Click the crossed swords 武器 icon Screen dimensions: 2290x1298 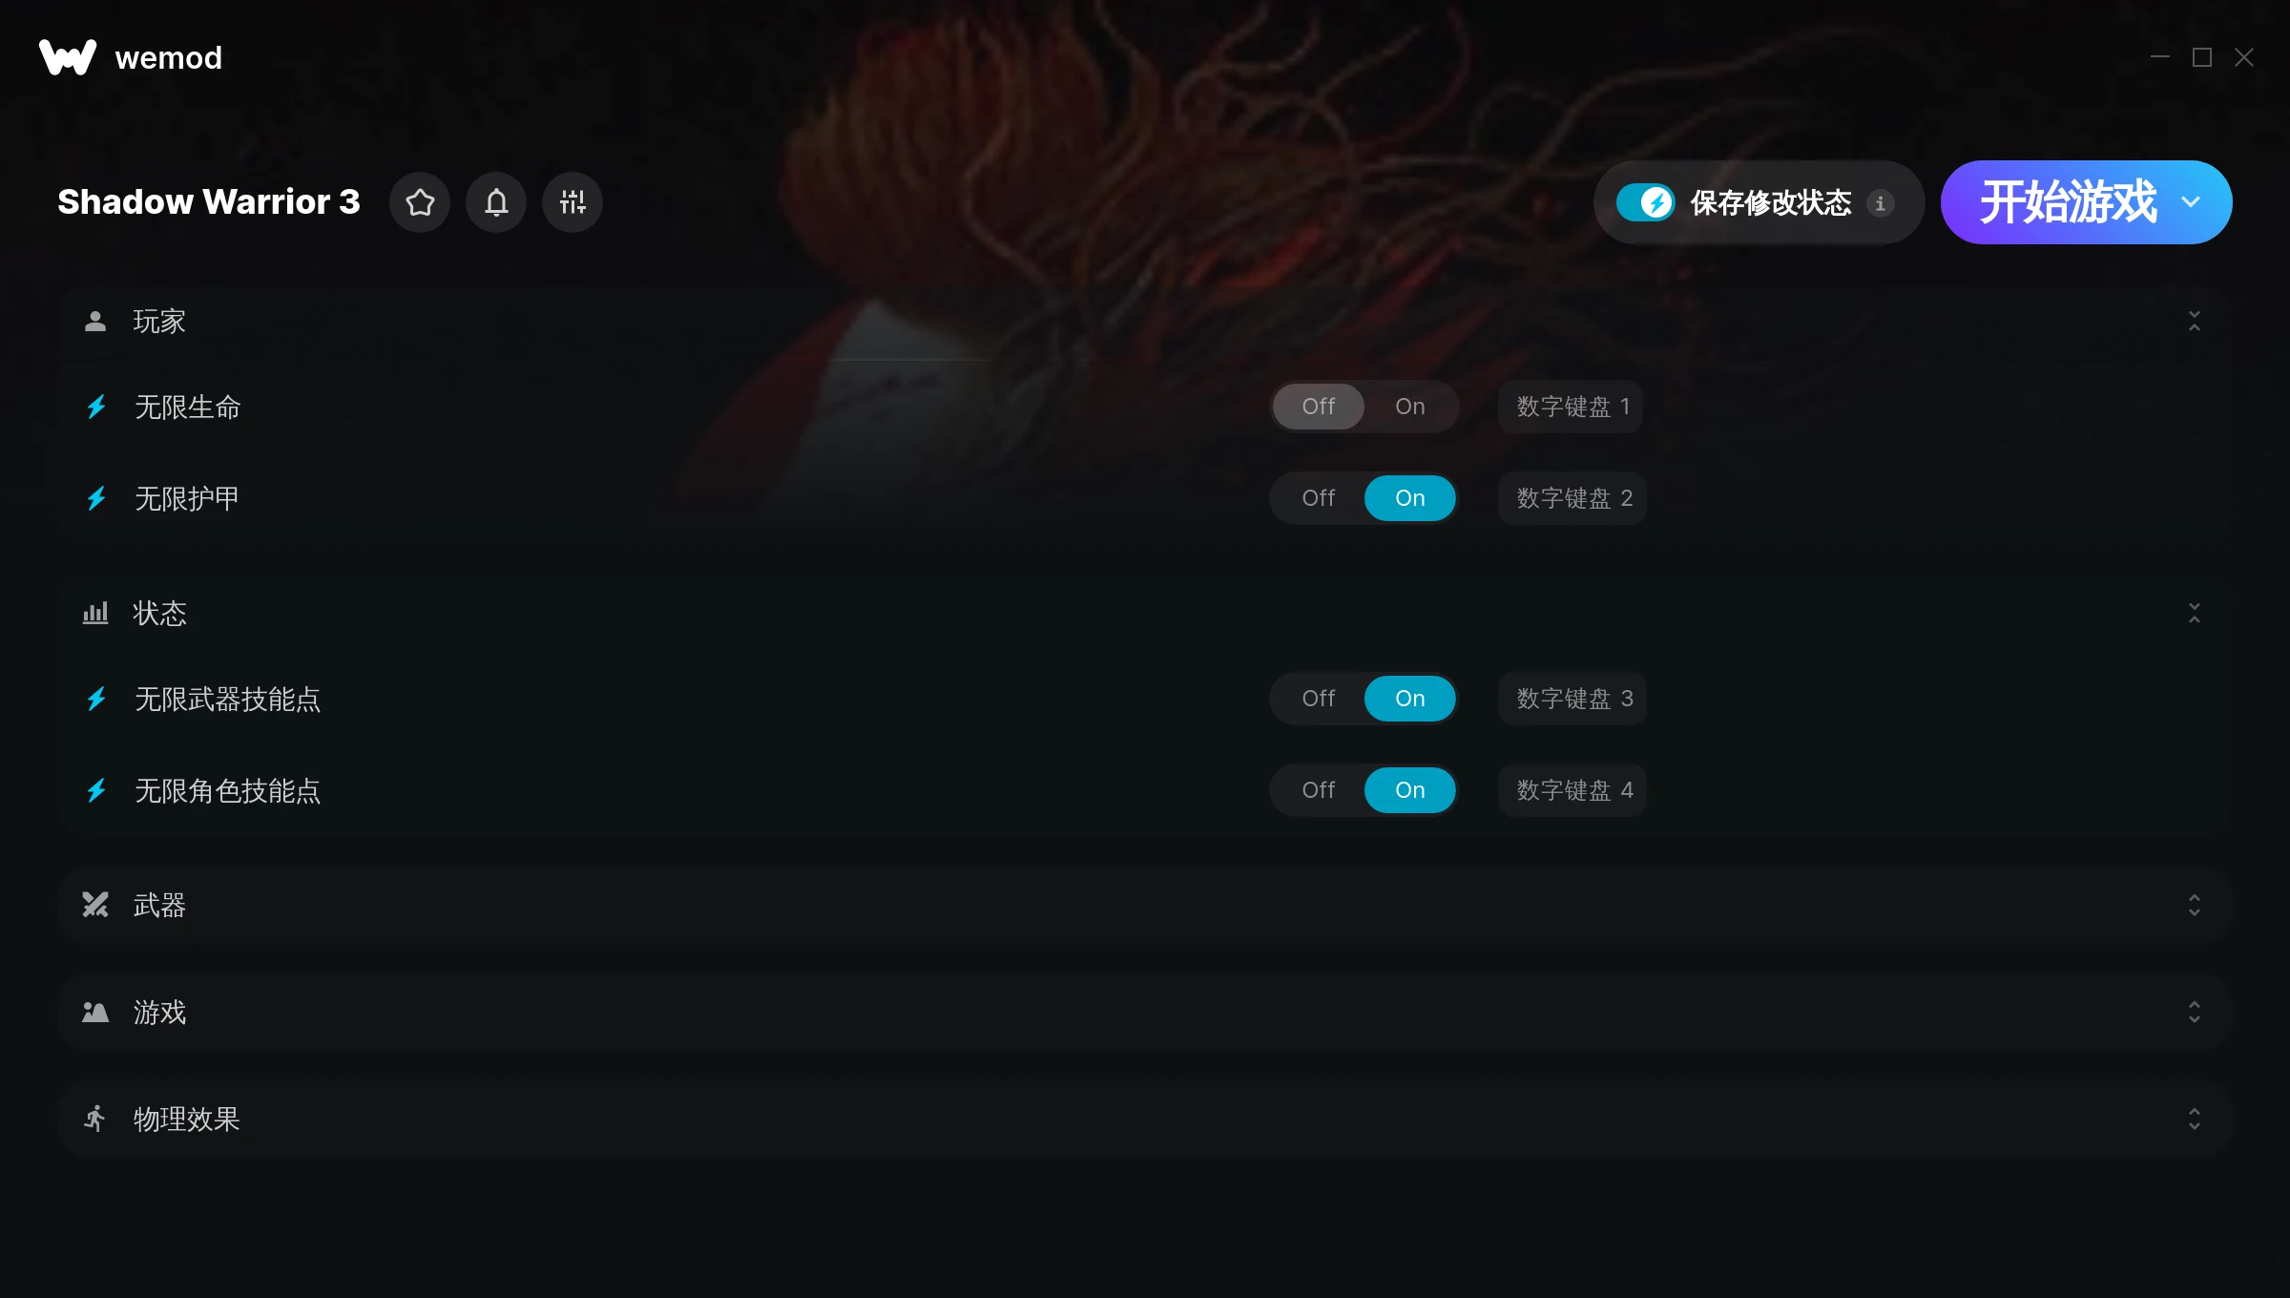pyautogui.click(x=95, y=905)
